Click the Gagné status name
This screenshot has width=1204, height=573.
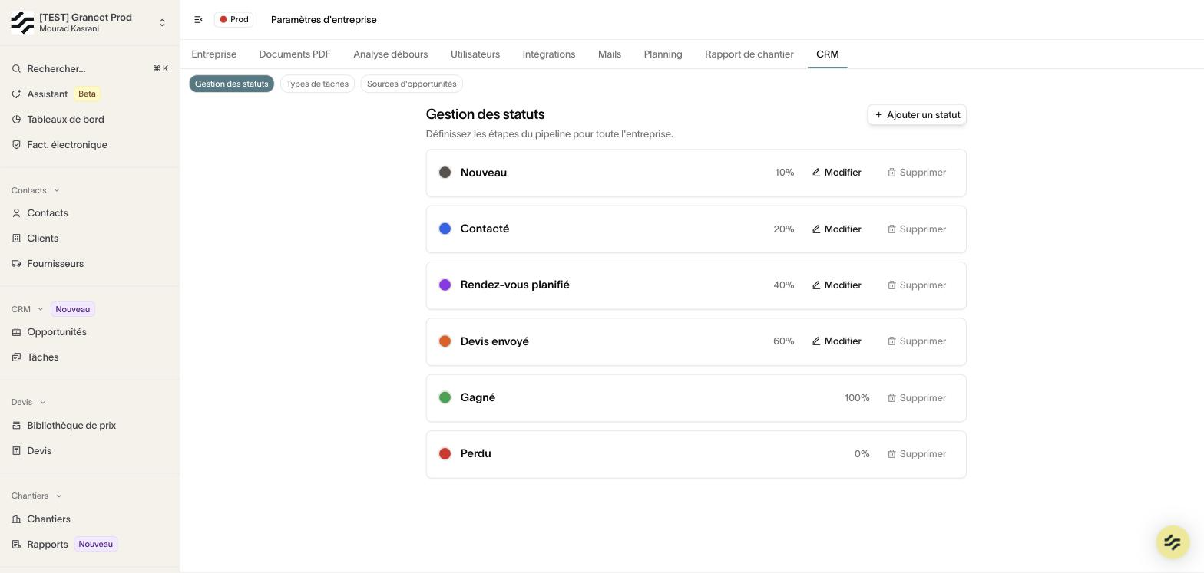(478, 397)
